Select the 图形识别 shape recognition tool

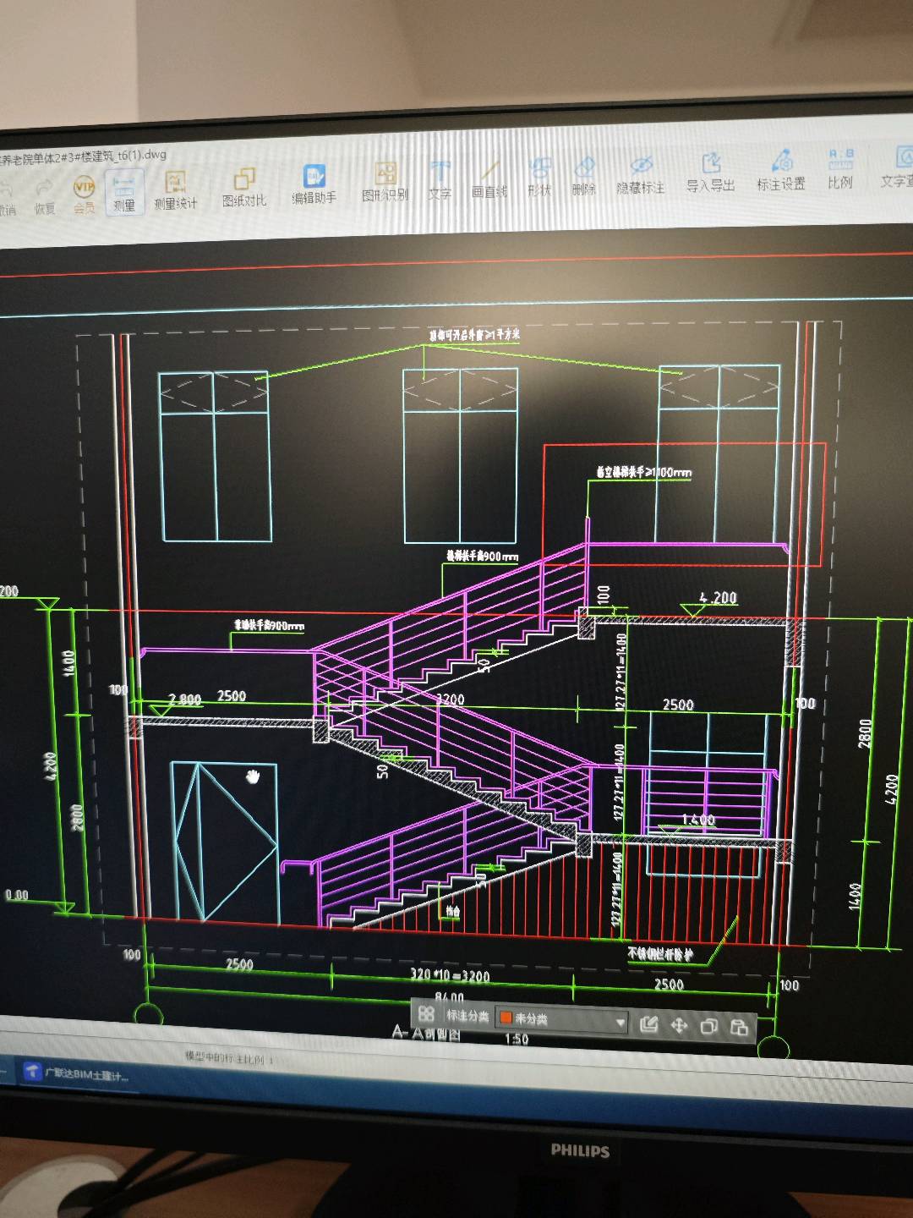[x=385, y=182]
